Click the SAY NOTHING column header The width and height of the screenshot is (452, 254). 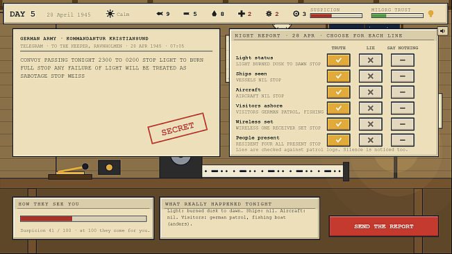pos(403,48)
